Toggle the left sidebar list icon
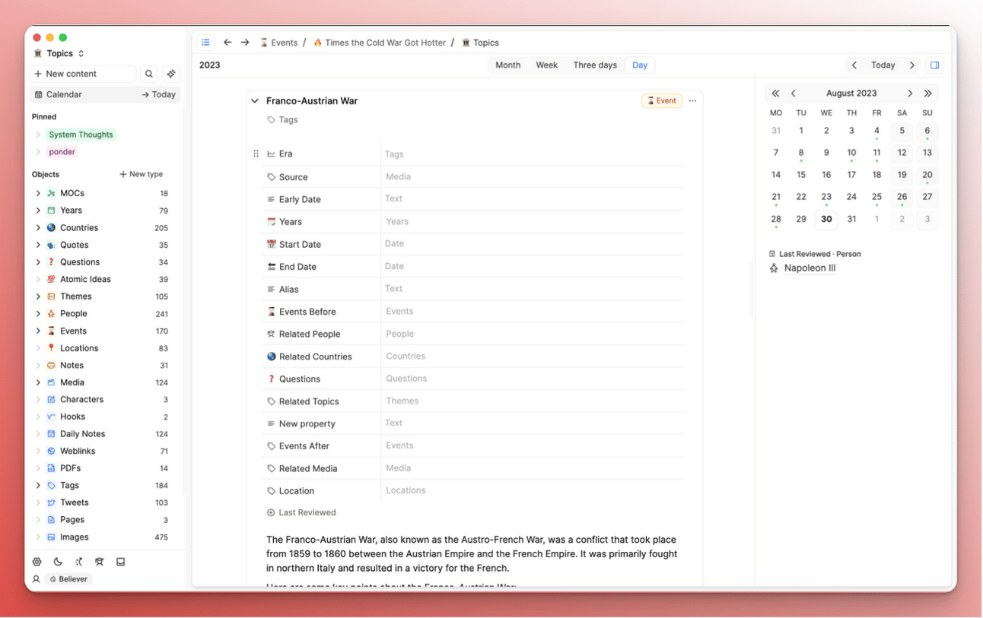The height and width of the screenshot is (618, 983). [x=205, y=43]
